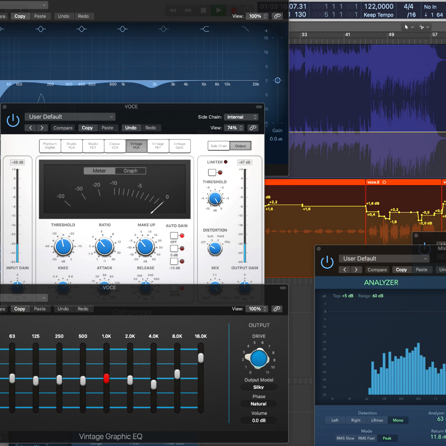Click the Limiter Threshold knob
This screenshot has height=446, width=446.
pyautogui.click(x=215, y=198)
